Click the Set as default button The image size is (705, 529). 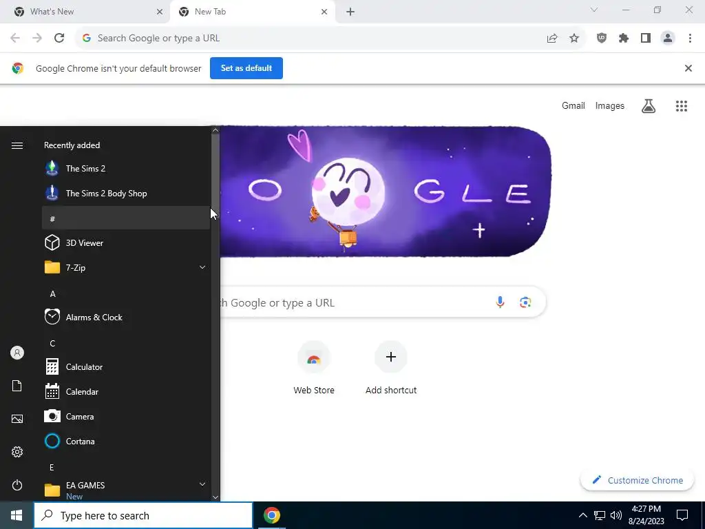[x=246, y=68]
